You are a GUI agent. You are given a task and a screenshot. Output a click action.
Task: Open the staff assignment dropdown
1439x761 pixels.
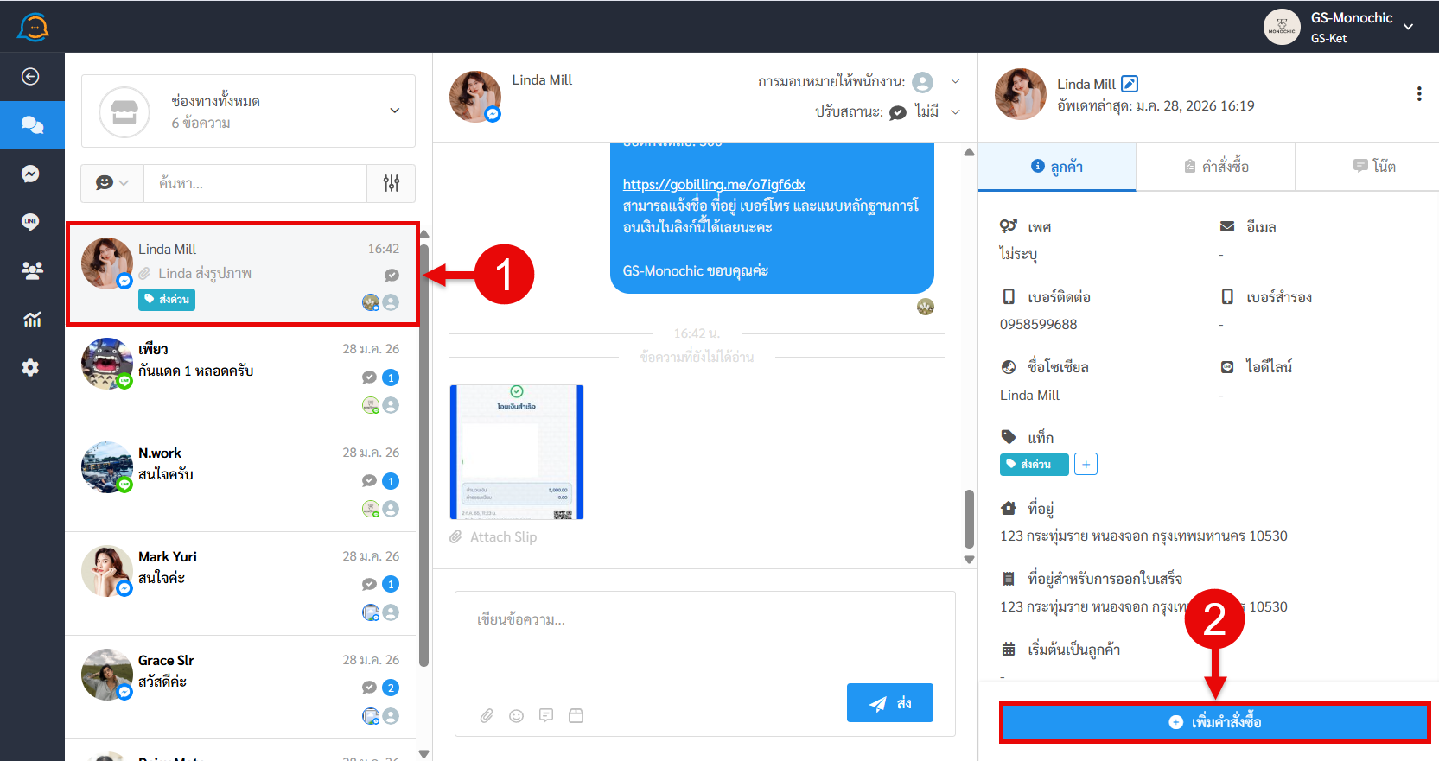(955, 81)
